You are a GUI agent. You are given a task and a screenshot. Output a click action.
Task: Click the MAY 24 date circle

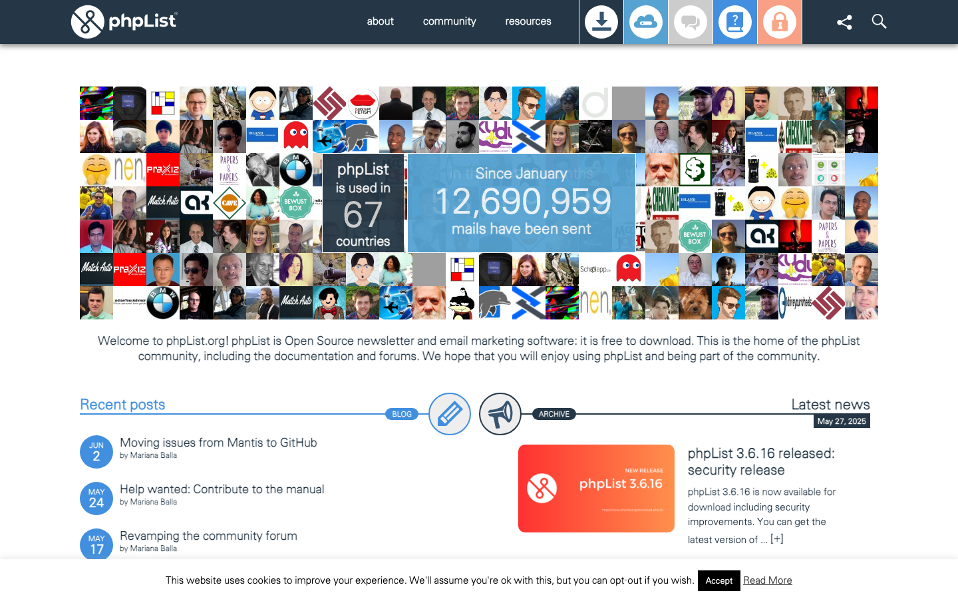point(96,499)
